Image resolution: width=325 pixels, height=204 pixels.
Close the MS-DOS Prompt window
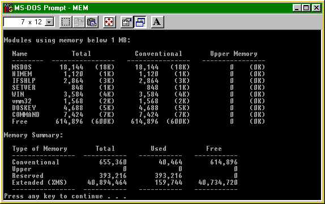tap(317, 8)
